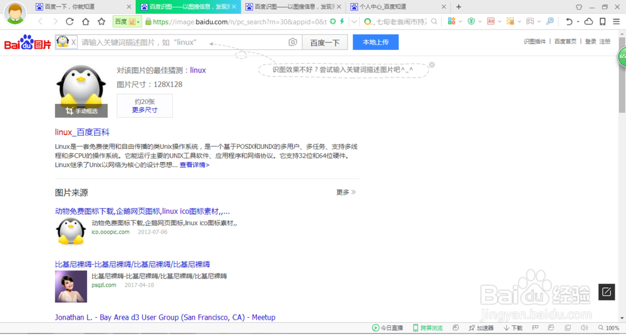Open dropdown next to screenshot icon
The width and height of the screenshot is (626, 336).
[x=519, y=21]
